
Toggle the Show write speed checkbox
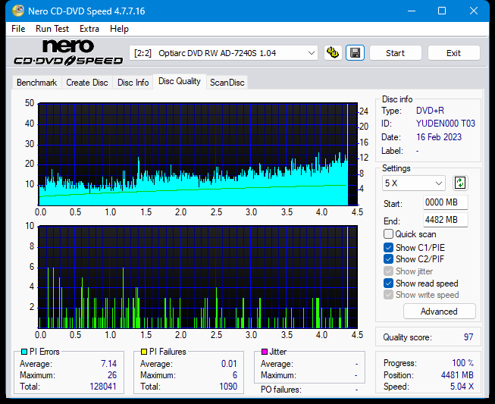click(x=388, y=295)
